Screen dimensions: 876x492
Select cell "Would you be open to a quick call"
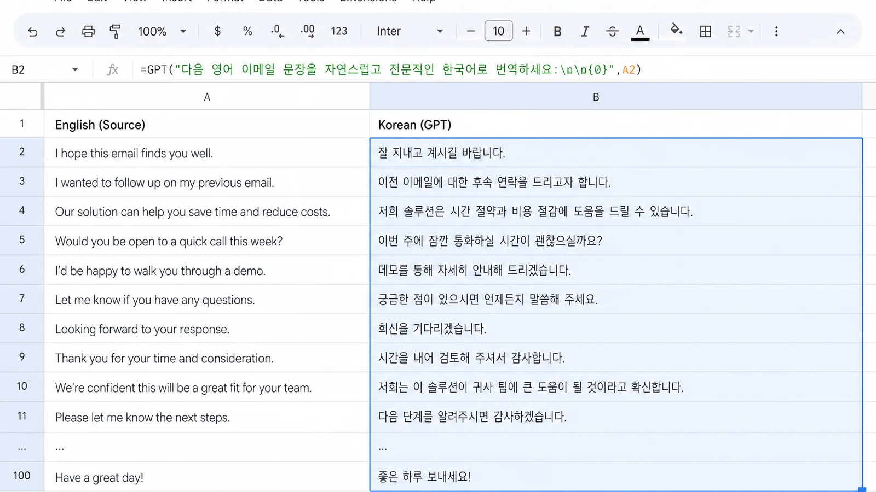[x=207, y=241]
